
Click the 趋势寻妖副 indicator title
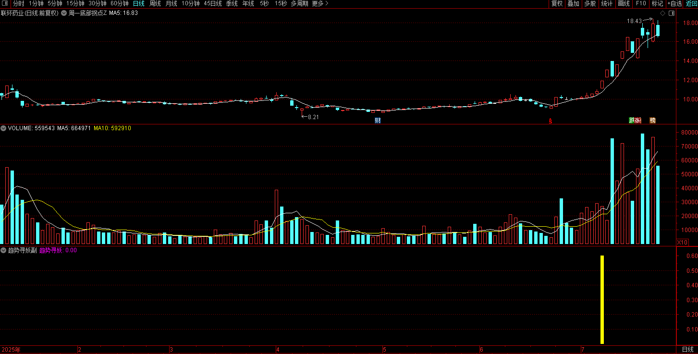[x=23, y=250]
